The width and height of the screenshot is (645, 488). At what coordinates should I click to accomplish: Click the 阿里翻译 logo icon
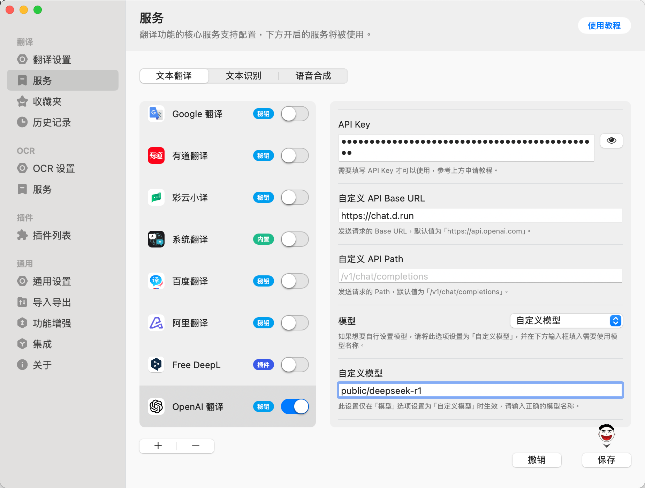pos(156,323)
